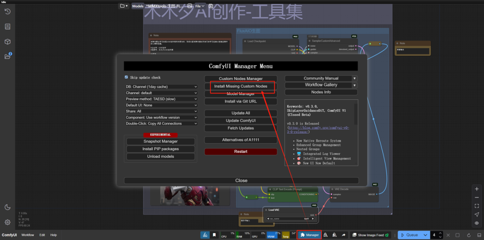
Task: Click the bookmark icon in bottom bar
Action: (214, 235)
